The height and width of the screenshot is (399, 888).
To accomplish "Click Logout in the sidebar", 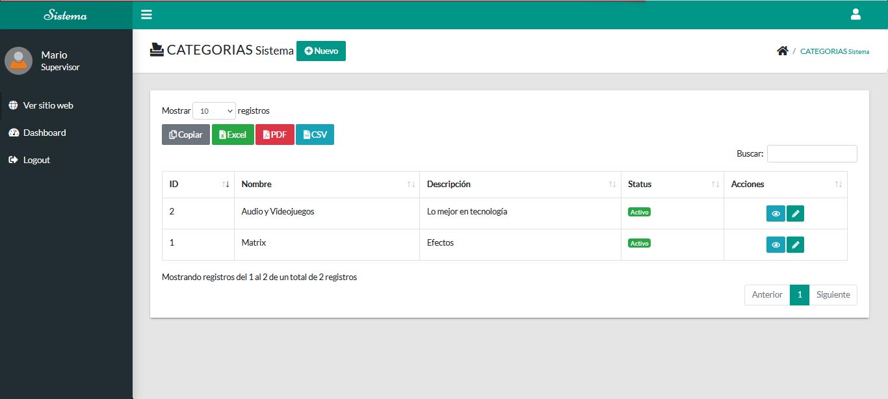I will click(x=36, y=160).
